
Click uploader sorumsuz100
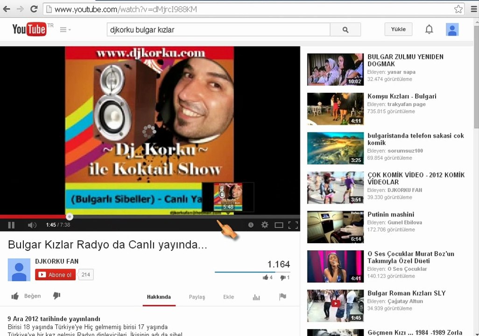pos(405,151)
